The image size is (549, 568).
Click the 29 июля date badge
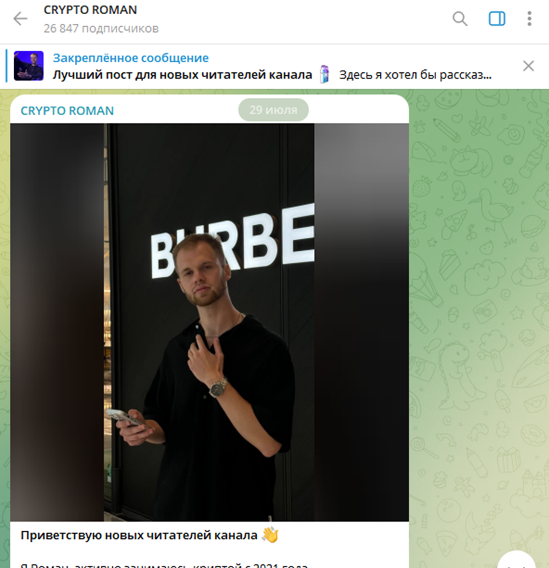click(274, 110)
